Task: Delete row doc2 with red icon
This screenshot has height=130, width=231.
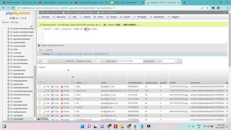Action: click(x=65, y=95)
